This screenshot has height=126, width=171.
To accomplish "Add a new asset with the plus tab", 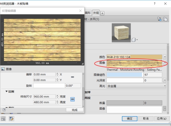I will click(x=102, y=13).
